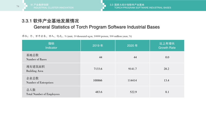Click the growth rate value 13.4
206x119 pixels.
[x=166, y=80]
